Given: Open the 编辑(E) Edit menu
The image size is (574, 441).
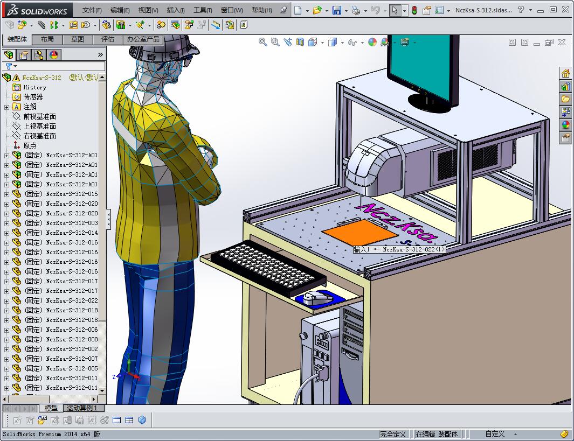Looking at the screenshot, I should tap(120, 10).
